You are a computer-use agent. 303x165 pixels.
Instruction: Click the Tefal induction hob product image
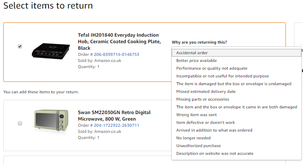click(51, 51)
